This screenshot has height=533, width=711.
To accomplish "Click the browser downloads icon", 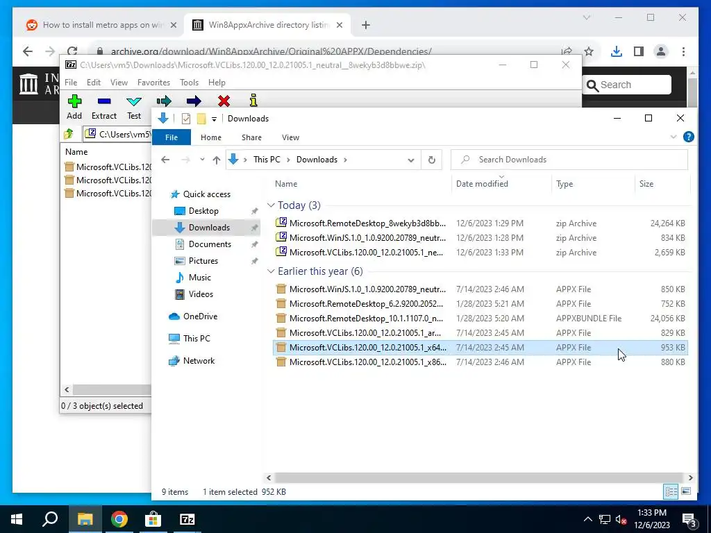I will click(617, 51).
